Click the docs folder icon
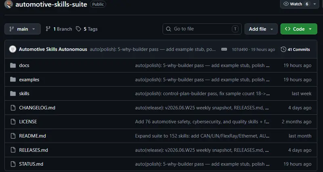Viewport: 323px width, 172px height. click(13, 66)
